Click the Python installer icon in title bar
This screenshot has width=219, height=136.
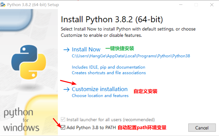pyautogui.click(x=3, y=4)
